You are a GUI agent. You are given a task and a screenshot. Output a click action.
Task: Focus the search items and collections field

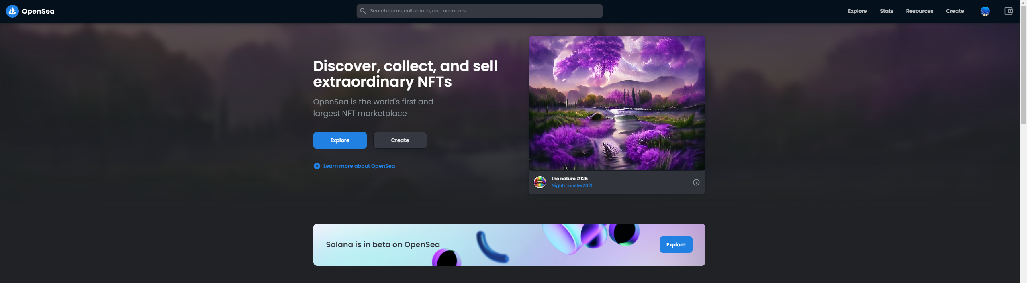coord(479,11)
